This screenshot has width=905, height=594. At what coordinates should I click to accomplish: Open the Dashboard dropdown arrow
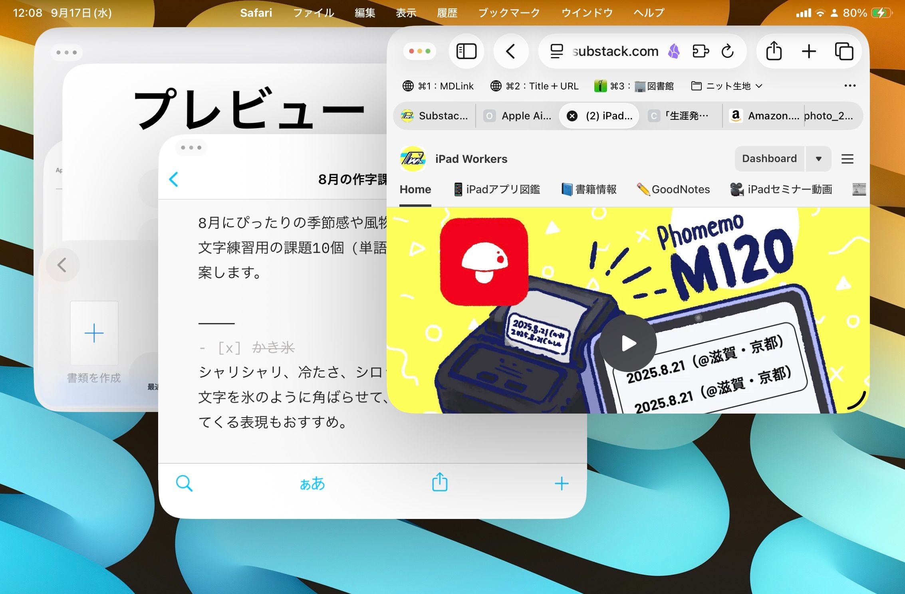tap(818, 159)
